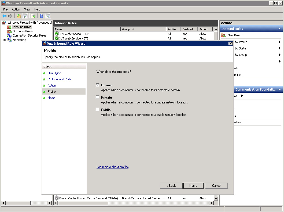Open the by Group filter submenu arrow
284x212 pixels.
[x=280, y=55]
